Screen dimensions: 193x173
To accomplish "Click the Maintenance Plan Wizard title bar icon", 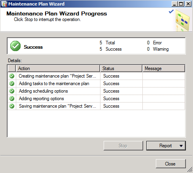I will point(4,4).
